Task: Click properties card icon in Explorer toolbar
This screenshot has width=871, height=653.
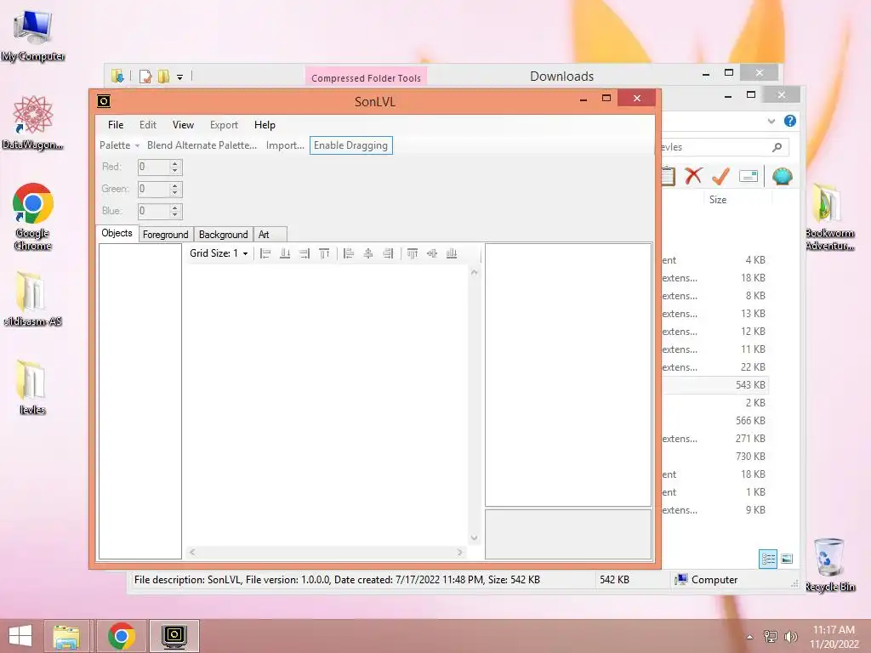Action: point(749,177)
